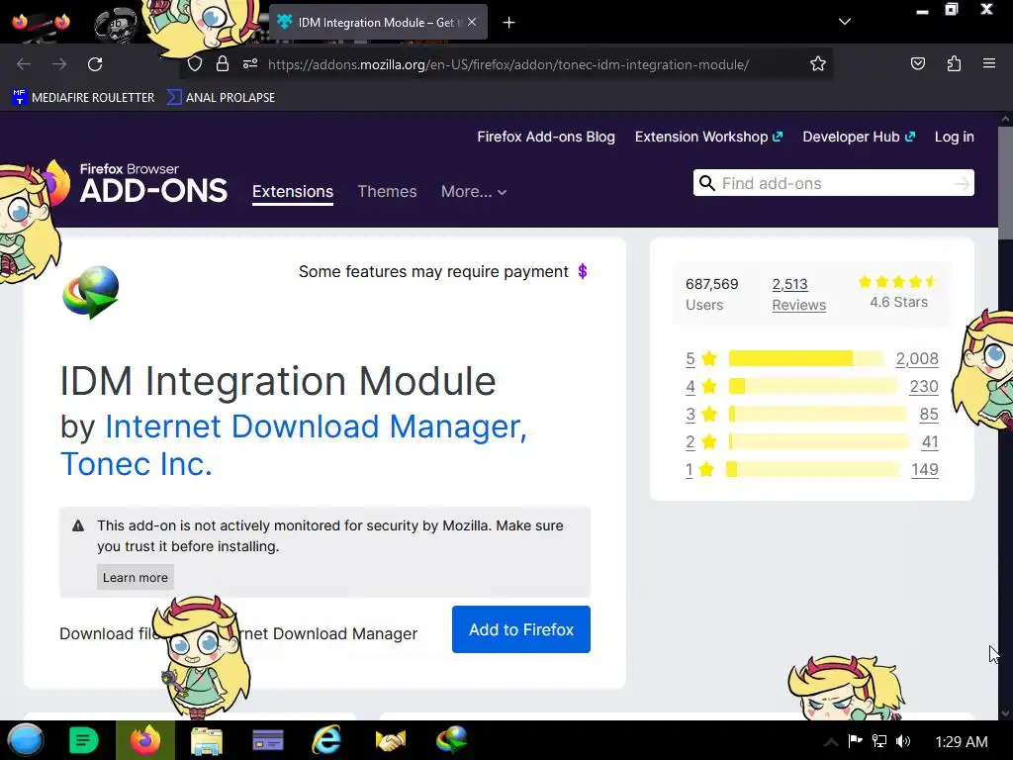The width and height of the screenshot is (1013, 760).
Task: Open the Extensions puzzle icon
Action: point(954,64)
